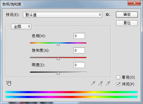Focus the 明度(I) value field
This screenshot has height=104, width=143.
[79, 65]
